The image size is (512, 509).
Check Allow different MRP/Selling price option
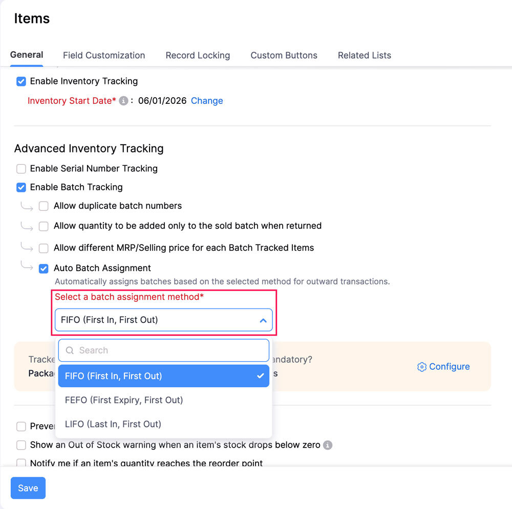click(x=44, y=248)
